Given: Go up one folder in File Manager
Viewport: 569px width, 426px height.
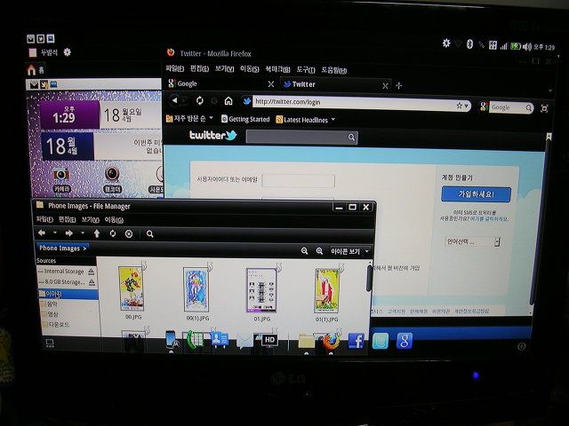Looking at the screenshot, I should point(97,233).
